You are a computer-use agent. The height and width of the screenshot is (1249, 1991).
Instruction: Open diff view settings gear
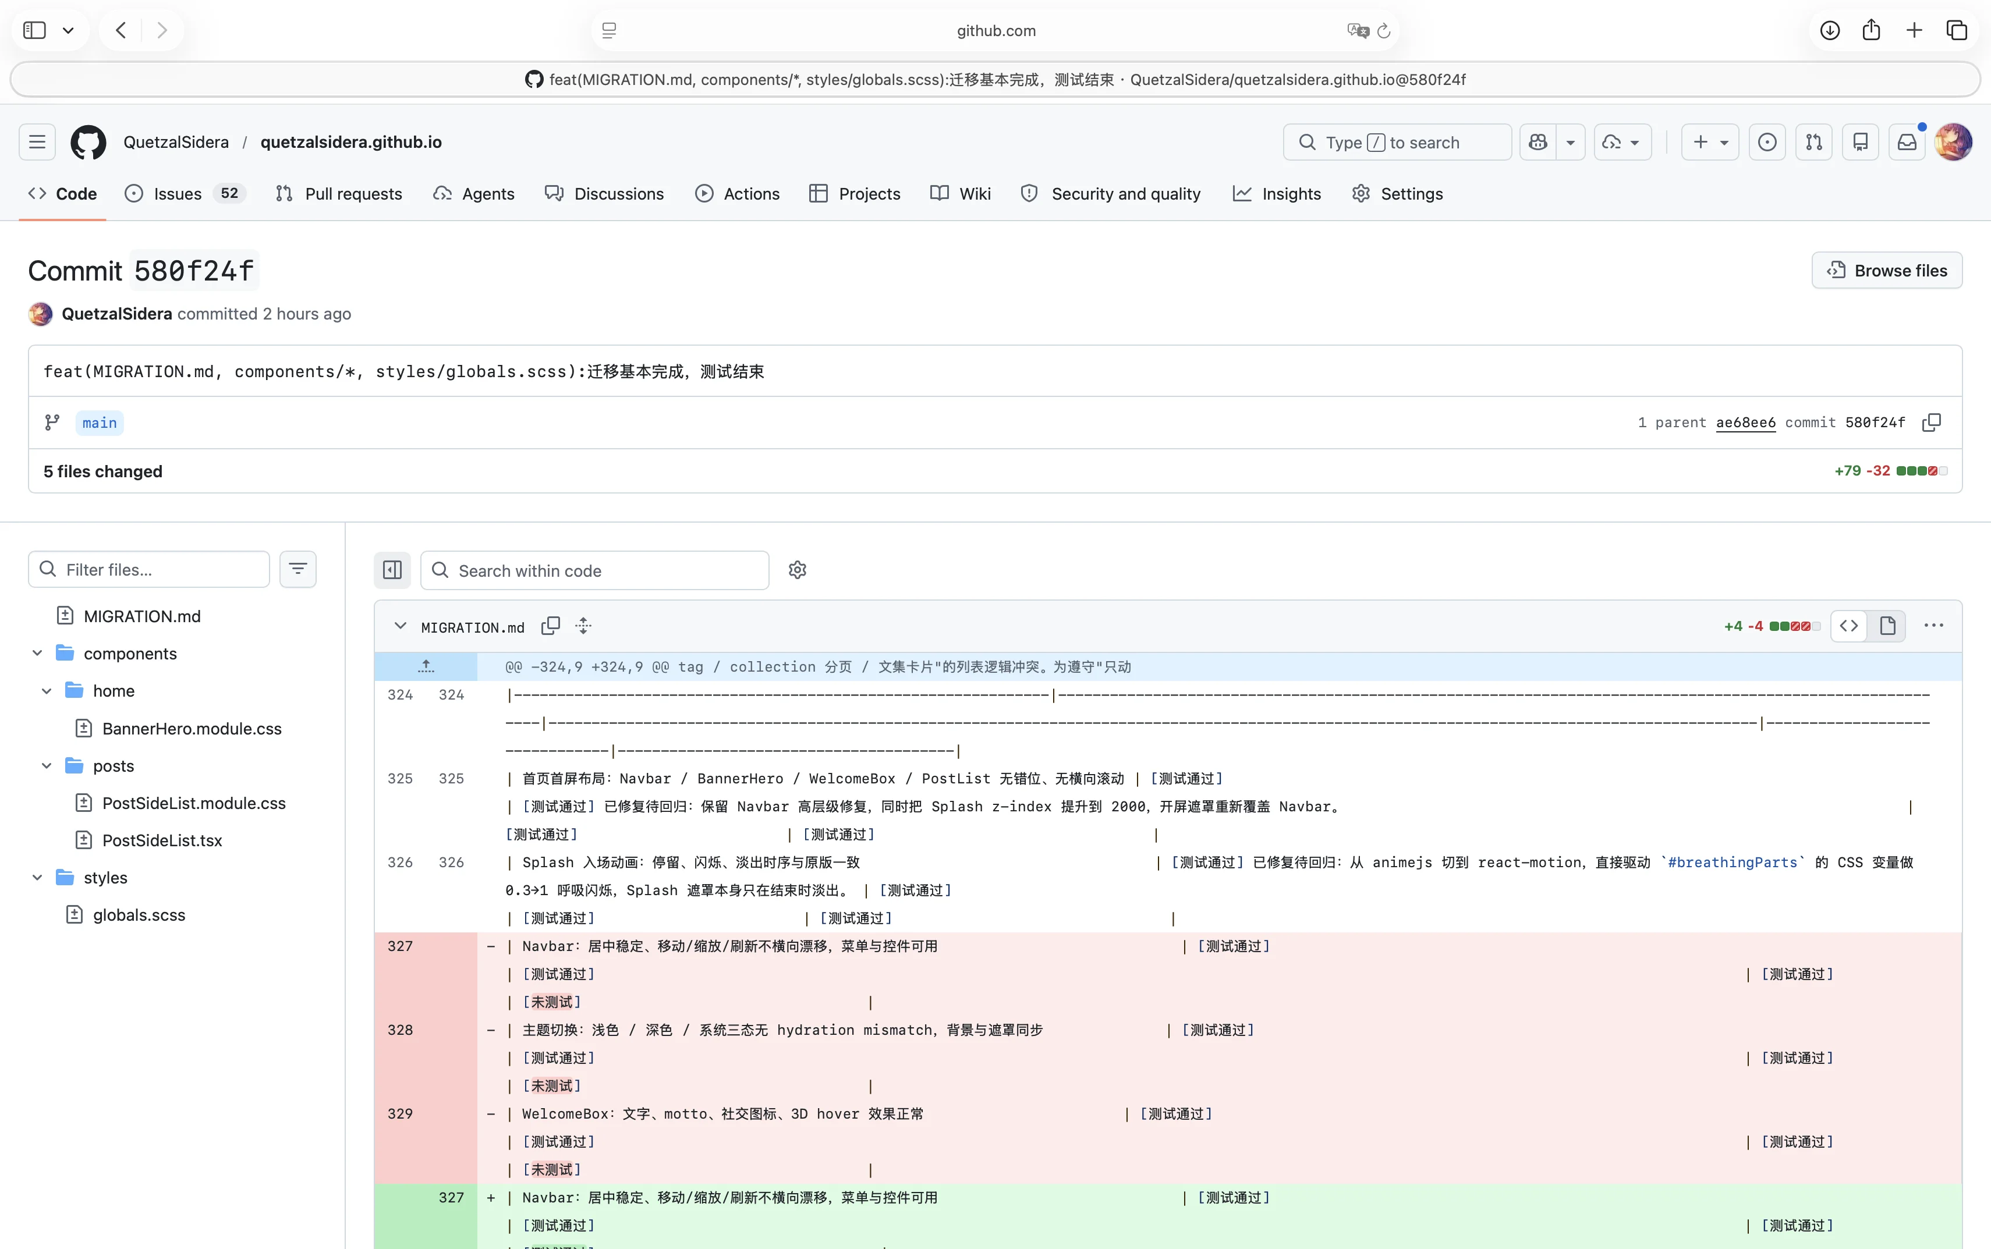[797, 570]
